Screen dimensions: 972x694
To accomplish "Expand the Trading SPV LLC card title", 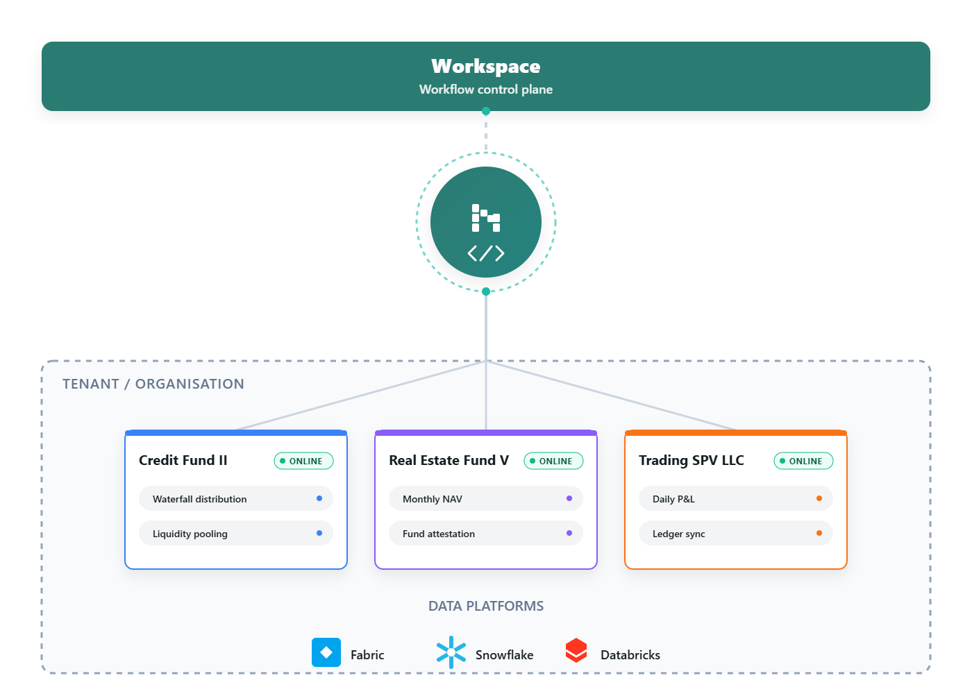I will [x=692, y=460].
